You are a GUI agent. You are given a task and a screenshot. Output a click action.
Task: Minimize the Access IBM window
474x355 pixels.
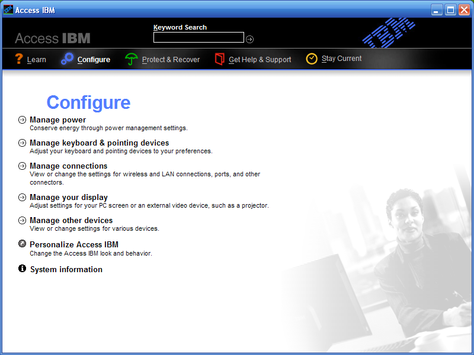(437, 10)
